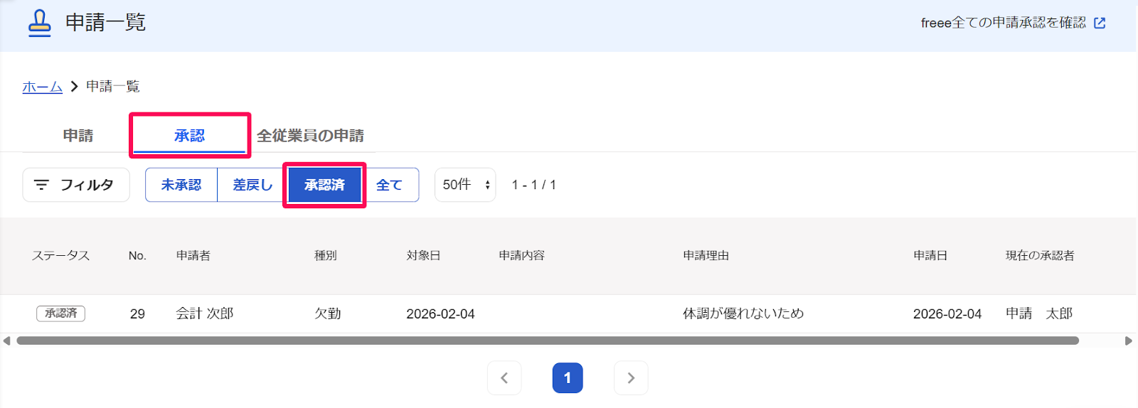The width and height of the screenshot is (1138, 408).
Task: Click the scrollbar right arrow
Action: tap(1129, 340)
